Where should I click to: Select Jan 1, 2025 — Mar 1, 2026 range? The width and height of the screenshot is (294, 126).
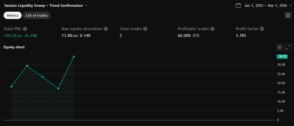(266, 5)
